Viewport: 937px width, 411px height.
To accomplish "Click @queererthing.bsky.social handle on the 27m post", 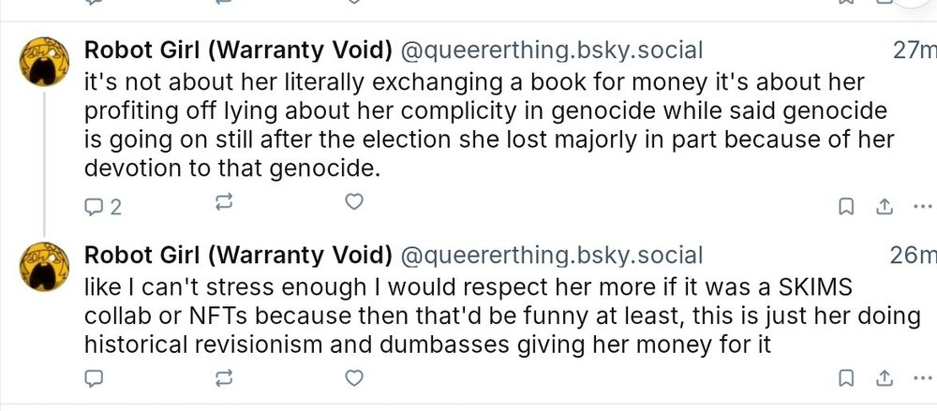I will tap(551, 50).
